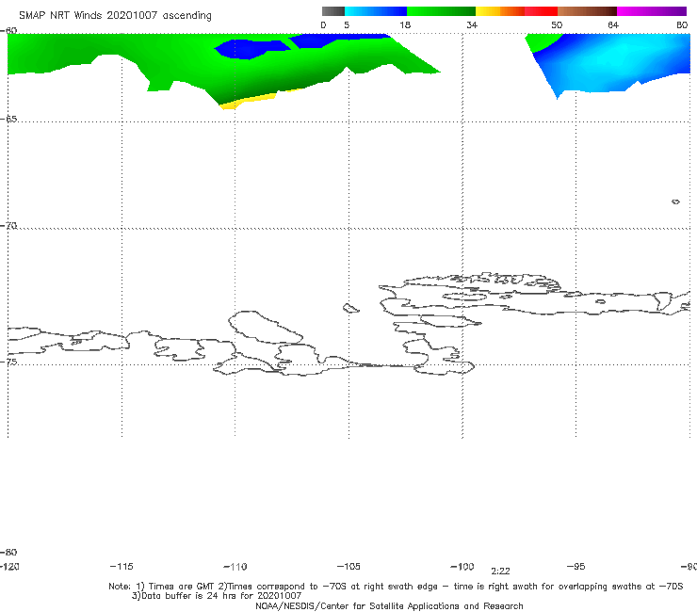Click the color bar label '34'

point(472,25)
